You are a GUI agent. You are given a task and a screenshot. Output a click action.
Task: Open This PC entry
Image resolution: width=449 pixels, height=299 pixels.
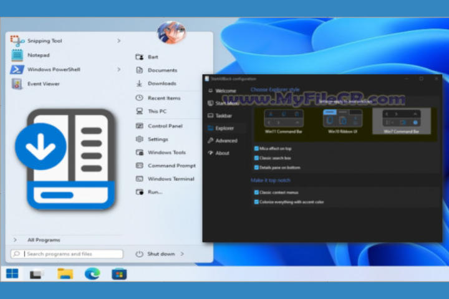pyautogui.click(x=151, y=111)
